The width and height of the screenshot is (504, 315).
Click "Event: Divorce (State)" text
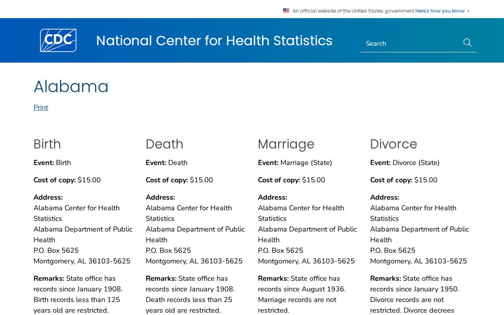pyautogui.click(x=405, y=163)
